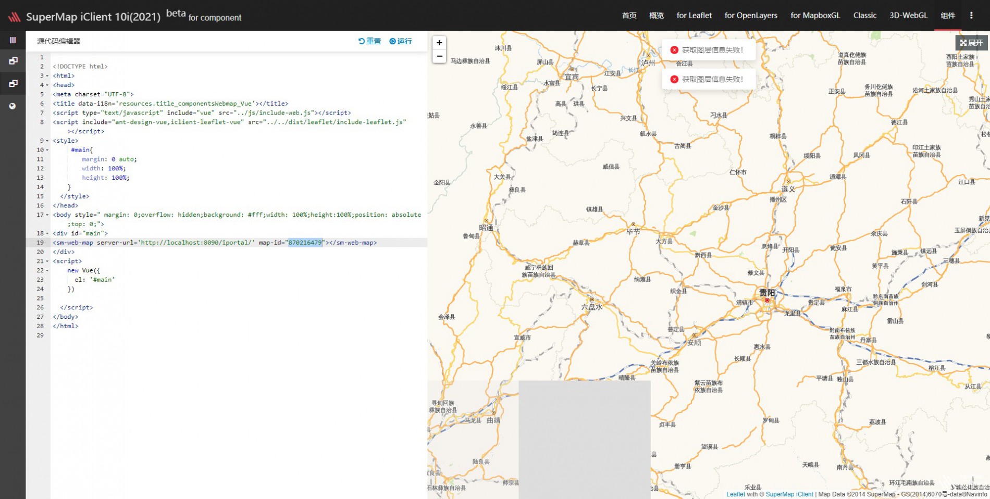Open the SuperMap iClient attribution link
The image size is (990, 499).
(x=789, y=494)
